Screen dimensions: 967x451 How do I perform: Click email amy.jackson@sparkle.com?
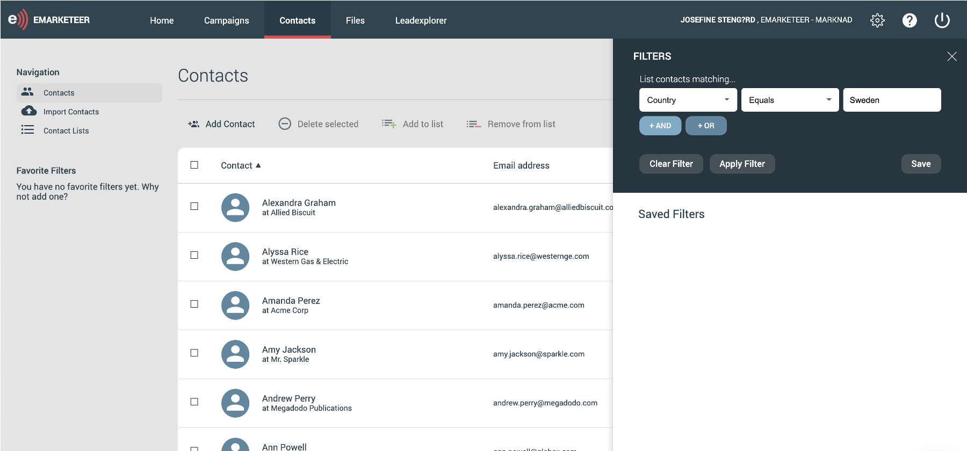pyautogui.click(x=539, y=354)
